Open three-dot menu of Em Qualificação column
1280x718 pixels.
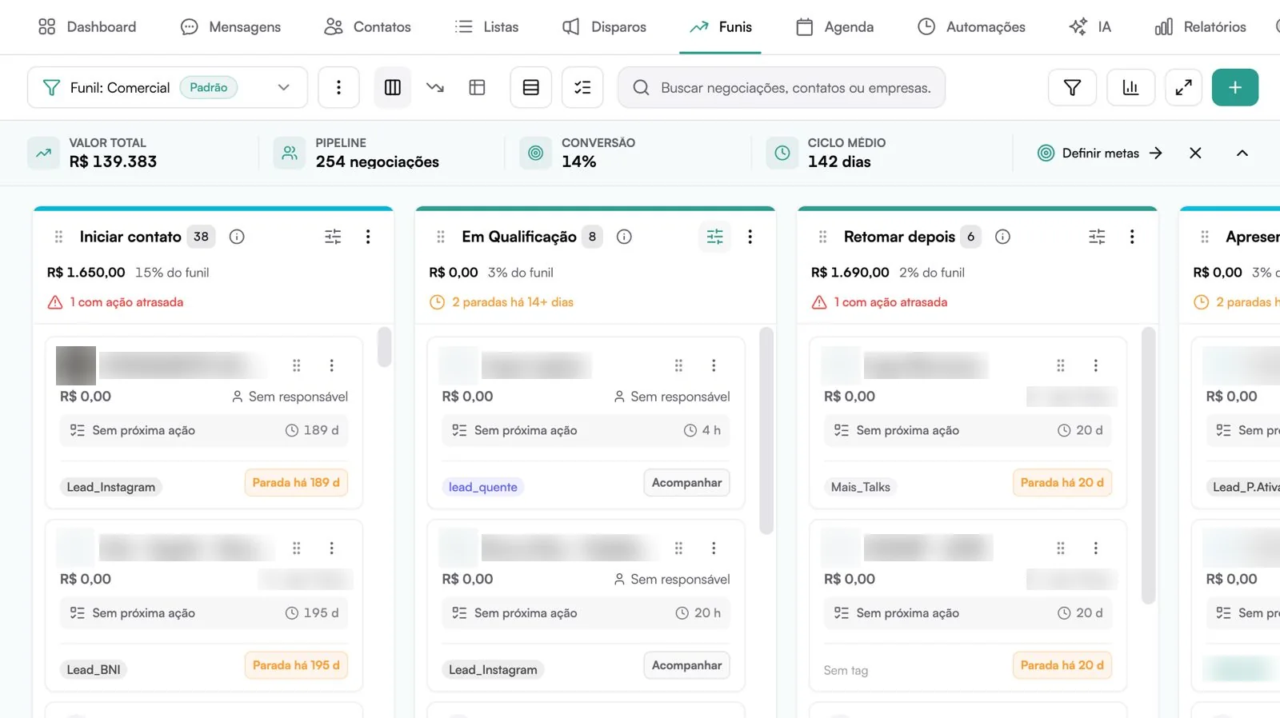pyautogui.click(x=750, y=237)
